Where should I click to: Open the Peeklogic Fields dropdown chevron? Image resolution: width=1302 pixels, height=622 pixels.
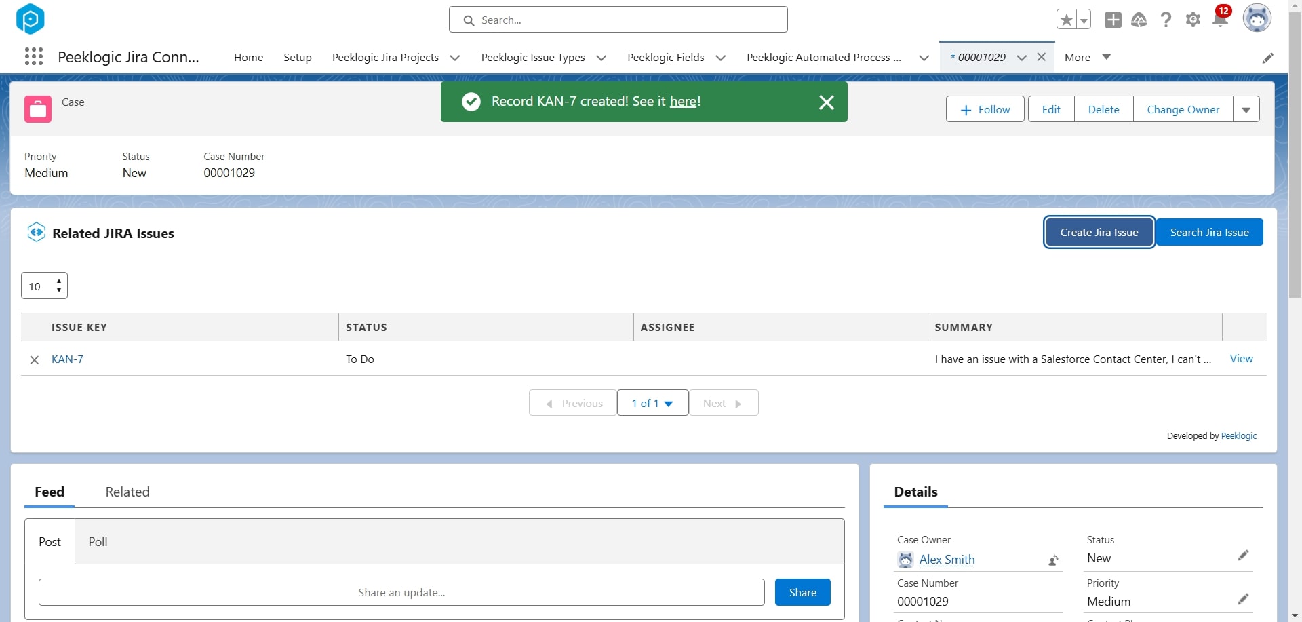pos(721,58)
